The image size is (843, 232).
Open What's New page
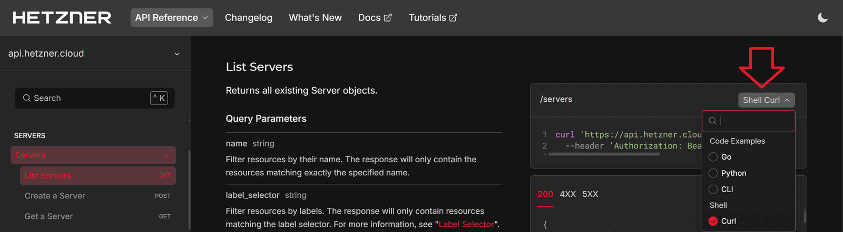tap(315, 17)
